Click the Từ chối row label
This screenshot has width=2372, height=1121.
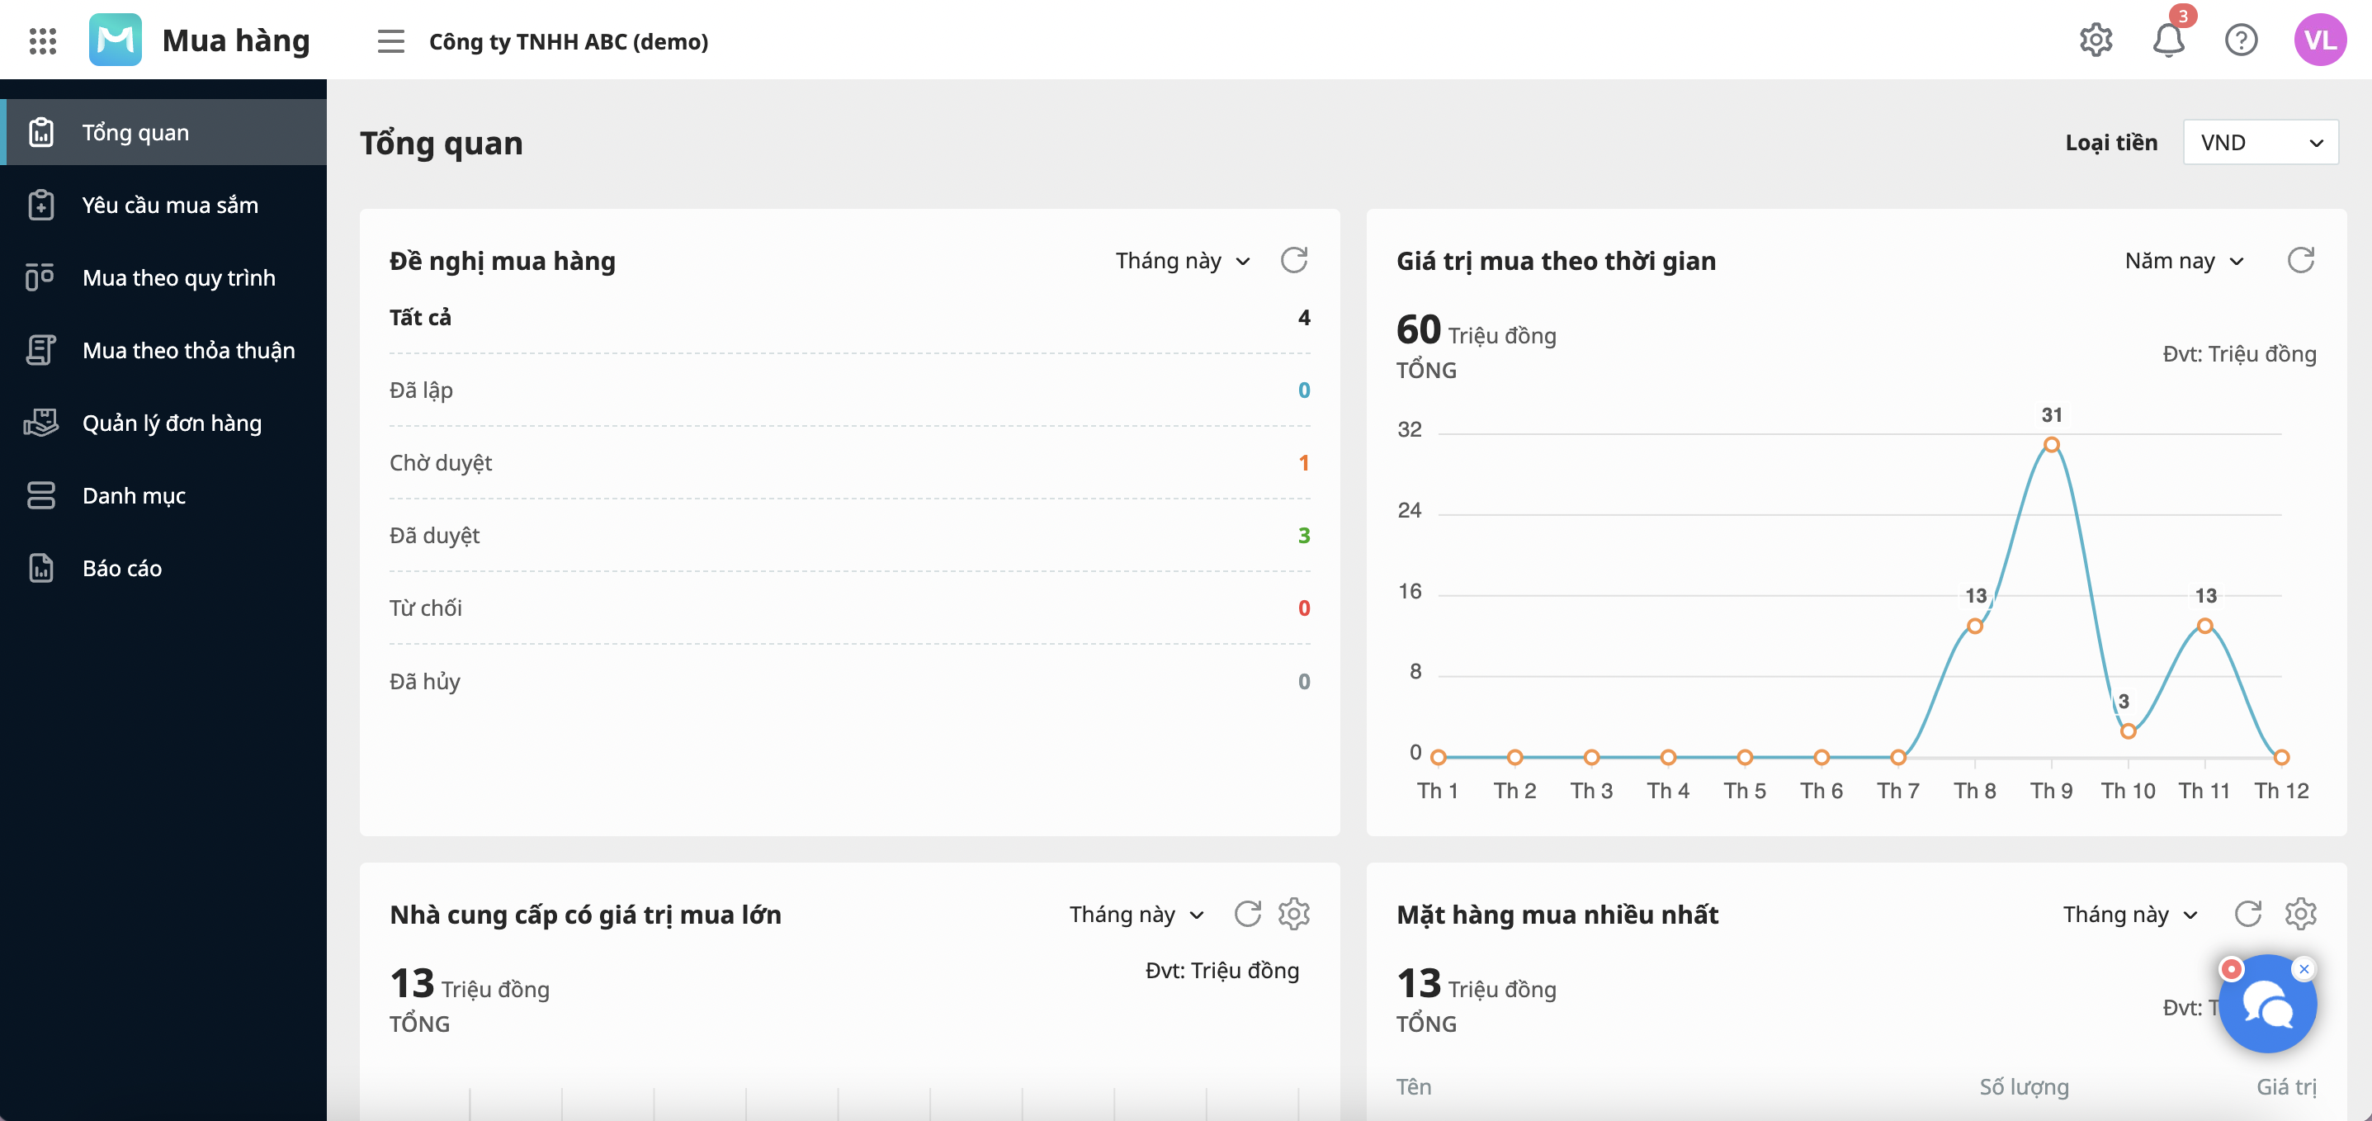(425, 608)
